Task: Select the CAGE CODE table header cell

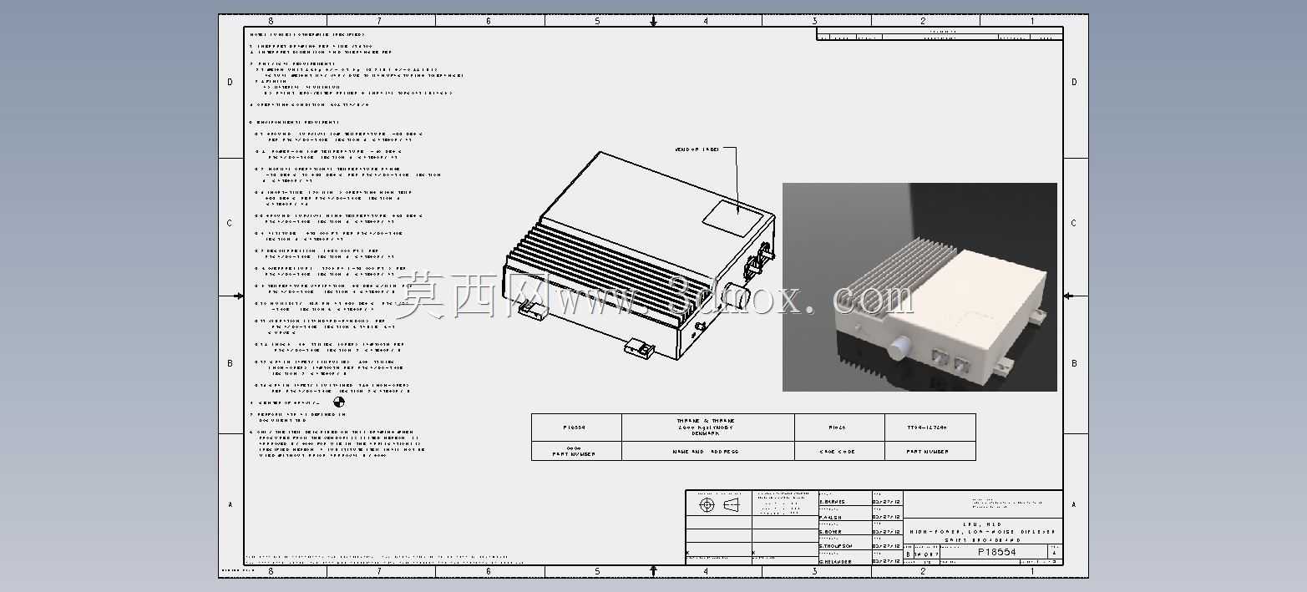Action: pos(839,452)
